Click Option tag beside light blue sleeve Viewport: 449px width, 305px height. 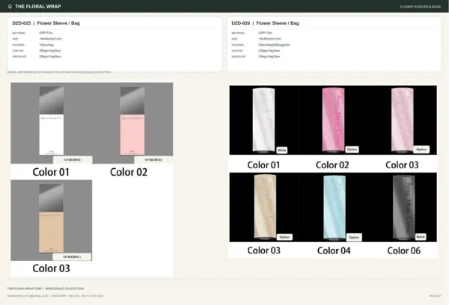tap(354, 238)
